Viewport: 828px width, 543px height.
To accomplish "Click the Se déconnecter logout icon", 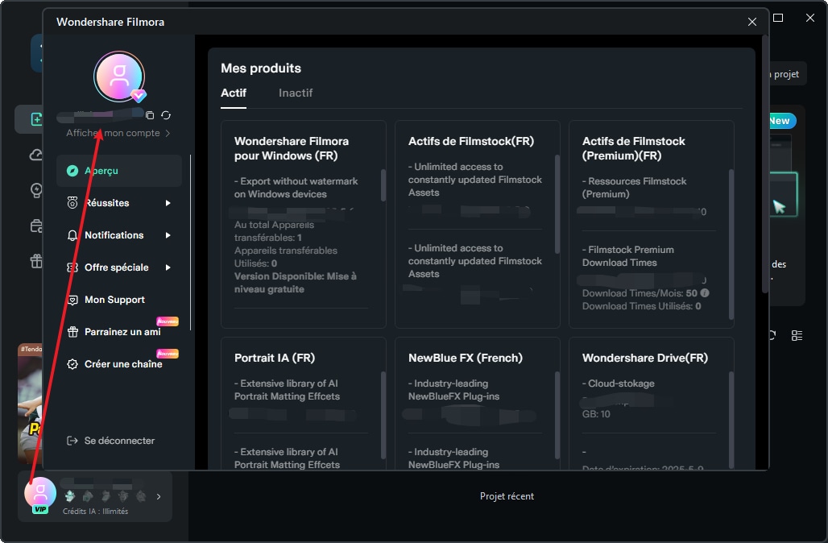I will 72,441.
